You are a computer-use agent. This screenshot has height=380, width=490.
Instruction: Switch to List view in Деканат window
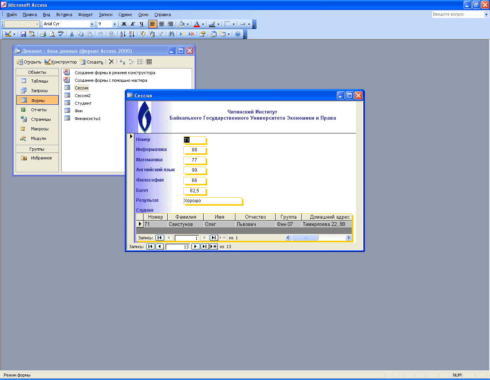(140, 62)
